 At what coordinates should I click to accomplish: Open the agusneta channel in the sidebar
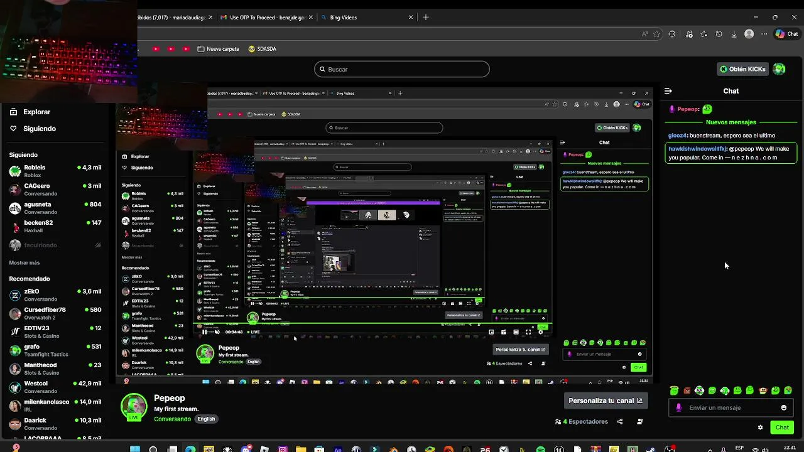tap(55, 208)
